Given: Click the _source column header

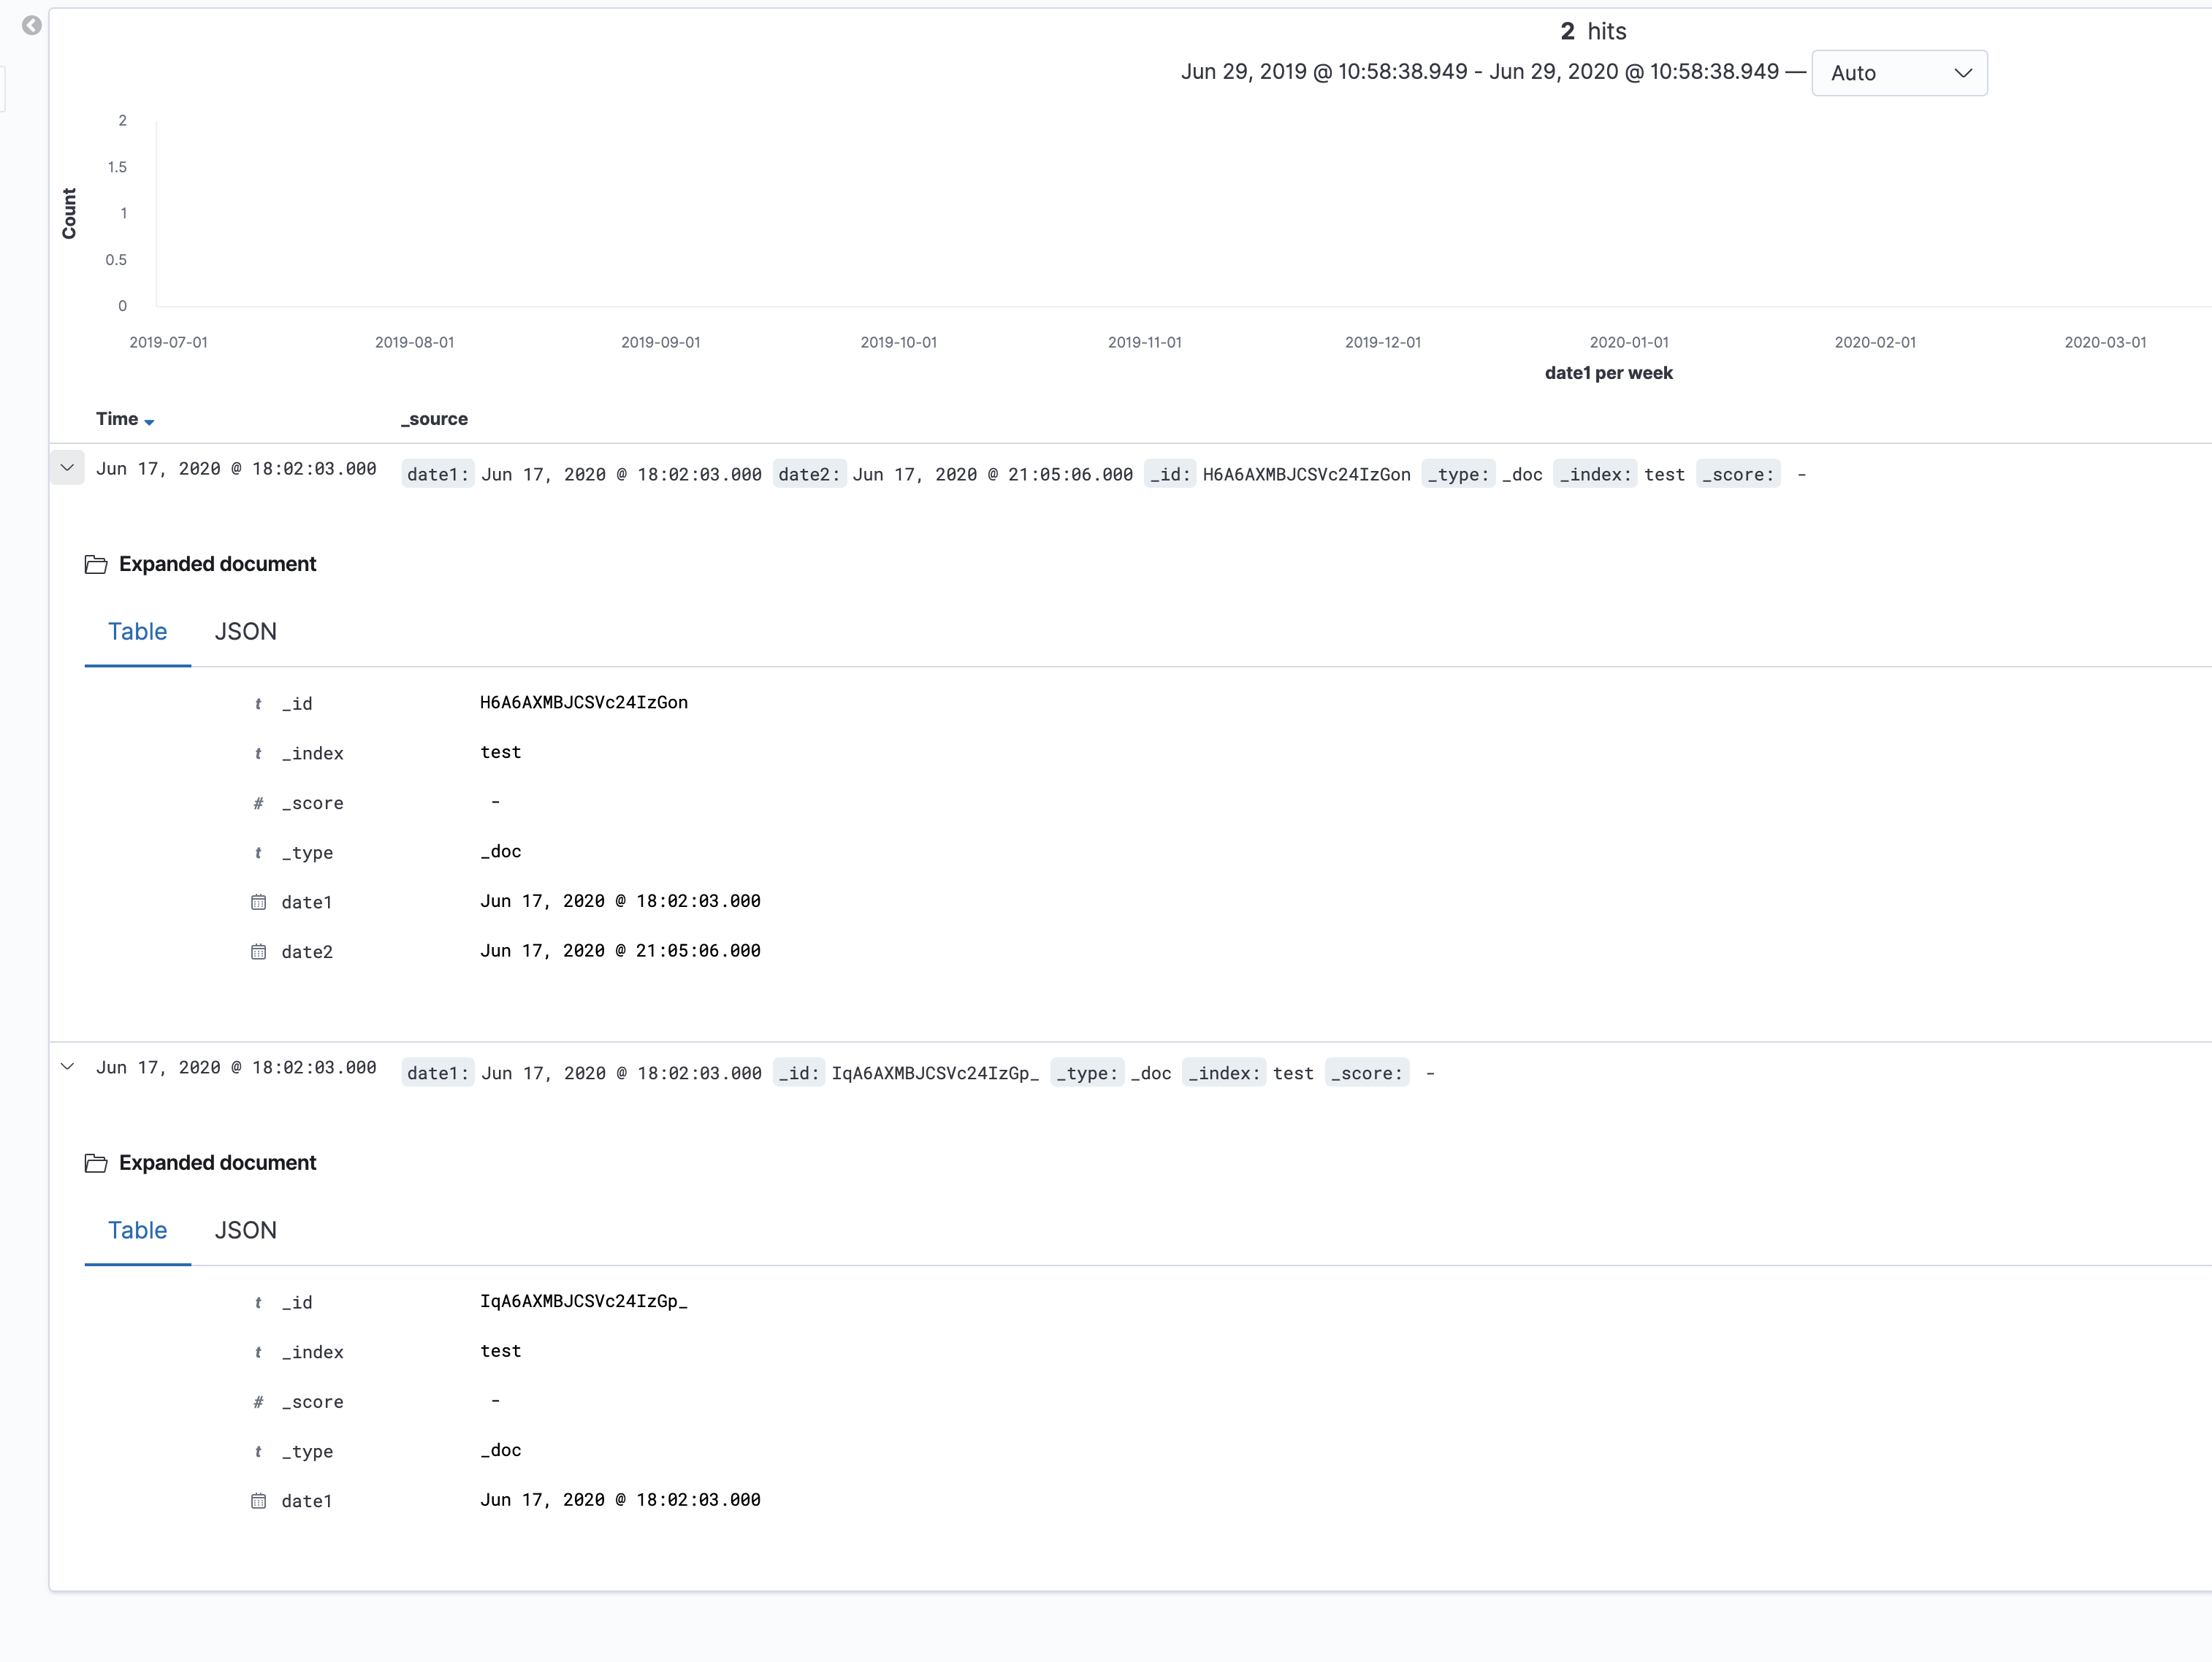Looking at the screenshot, I should tap(434, 420).
